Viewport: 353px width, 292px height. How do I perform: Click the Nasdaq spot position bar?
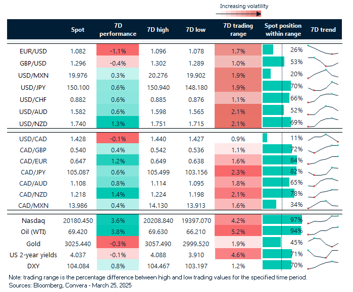pos(281,220)
